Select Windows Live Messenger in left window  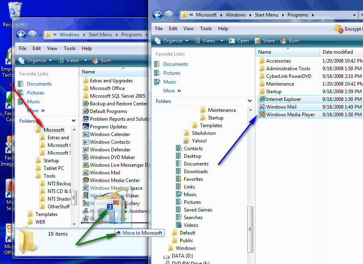click(x=115, y=165)
